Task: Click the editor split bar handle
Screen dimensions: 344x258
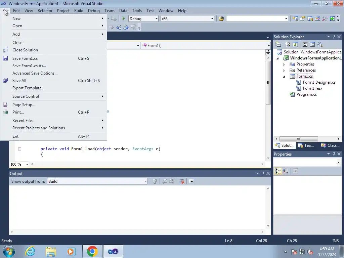Action: tap(268, 52)
